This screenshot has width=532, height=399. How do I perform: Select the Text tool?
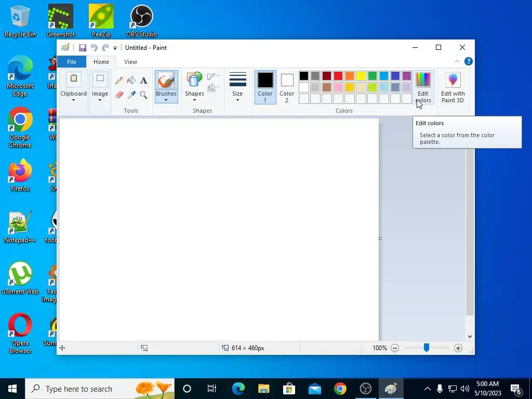[x=143, y=81]
